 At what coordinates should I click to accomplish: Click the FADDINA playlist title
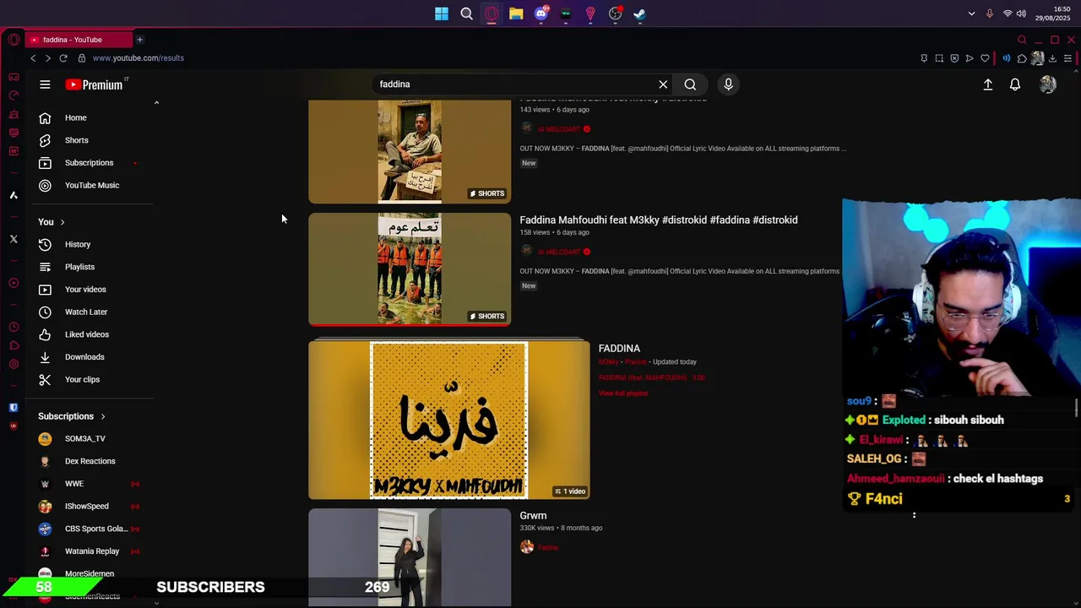coord(619,348)
